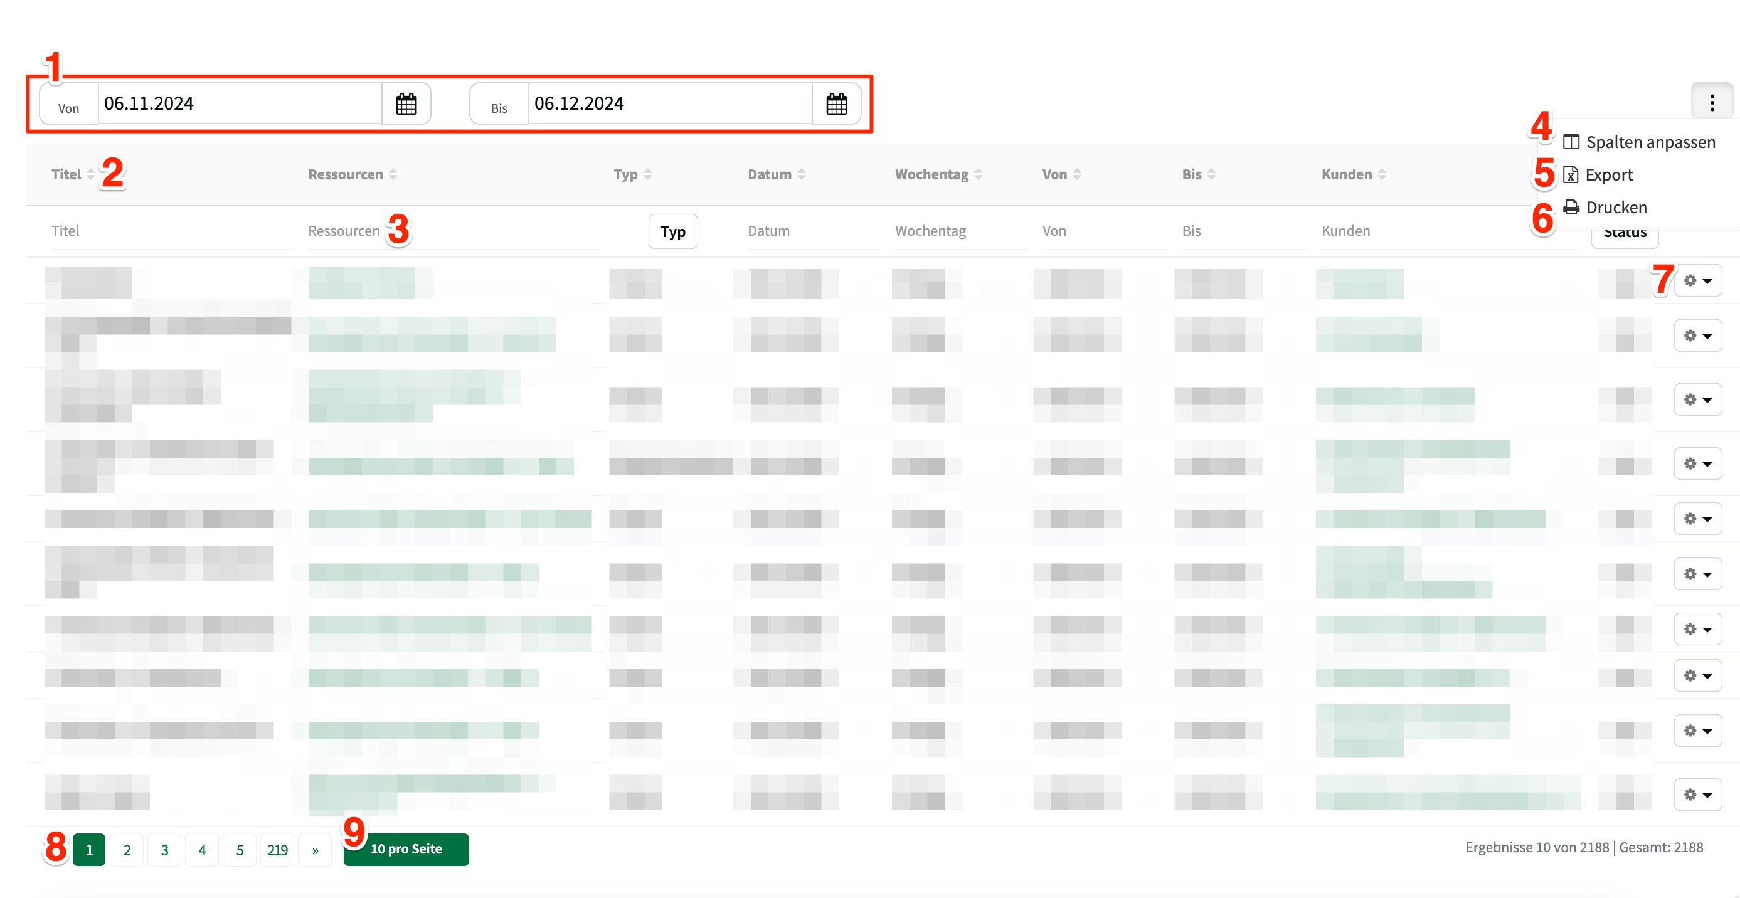Focus the Von time filter field
Viewport: 1740px width, 898px height.
(x=1104, y=231)
